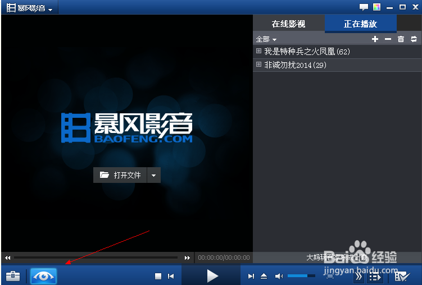Skip to the next track
This screenshot has width=422, height=285.
251,276
